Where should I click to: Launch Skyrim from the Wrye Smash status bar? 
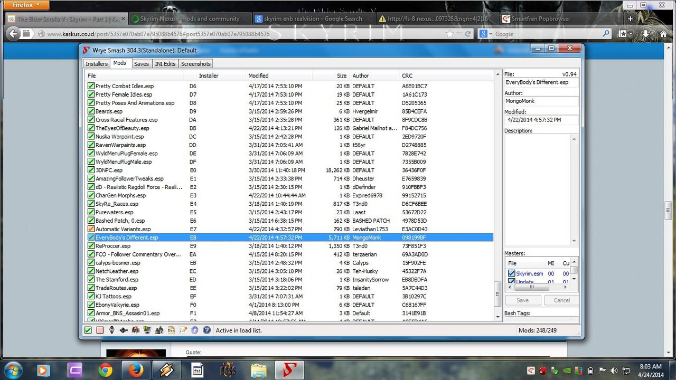111,330
